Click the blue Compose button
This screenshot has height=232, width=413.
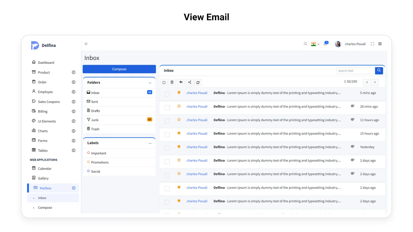(x=119, y=69)
